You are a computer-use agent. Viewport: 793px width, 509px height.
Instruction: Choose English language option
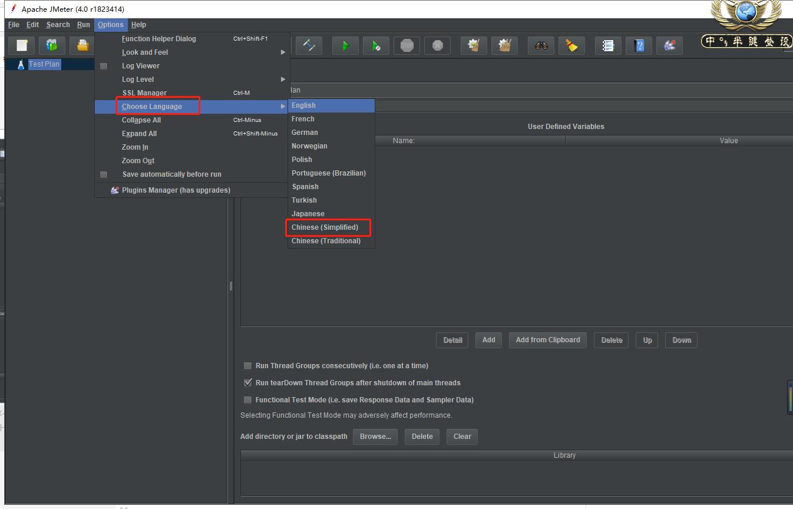coord(331,105)
